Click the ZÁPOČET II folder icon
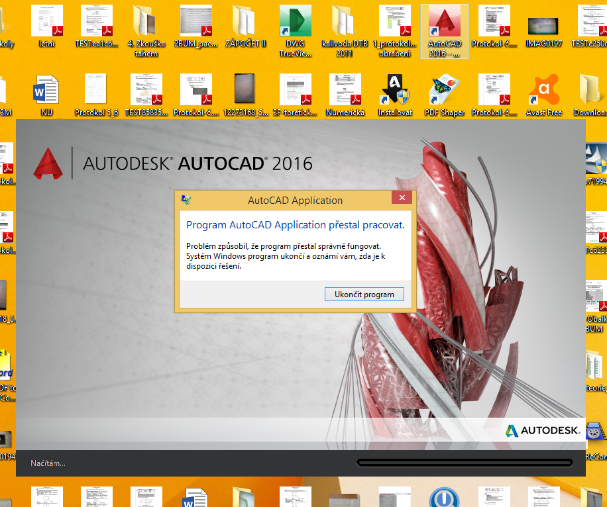The image size is (607, 507). coord(246,24)
